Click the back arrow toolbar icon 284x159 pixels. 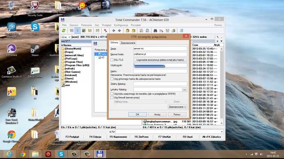(114, 30)
